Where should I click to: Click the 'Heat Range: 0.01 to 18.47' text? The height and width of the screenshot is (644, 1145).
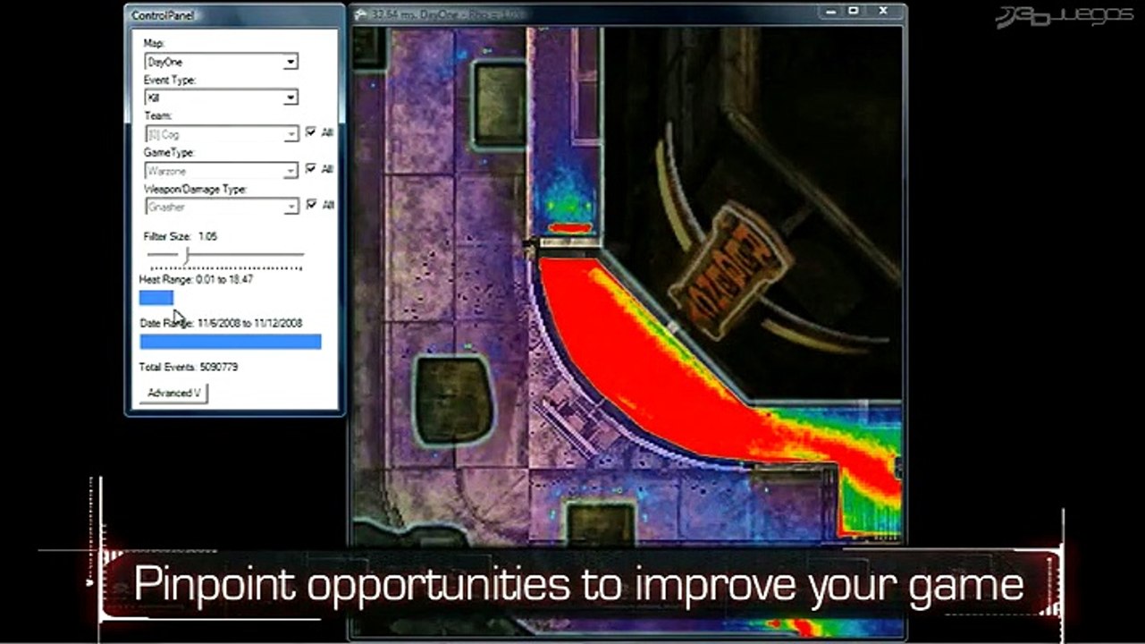[197, 280]
